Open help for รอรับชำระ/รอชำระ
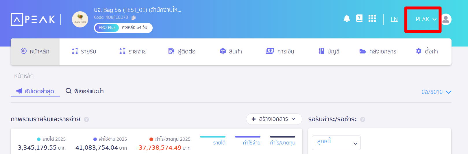The height and width of the screenshot is (154, 468). pyautogui.click(x=363, y=119)
